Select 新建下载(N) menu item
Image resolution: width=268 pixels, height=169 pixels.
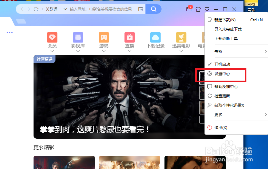click(236, 20)
